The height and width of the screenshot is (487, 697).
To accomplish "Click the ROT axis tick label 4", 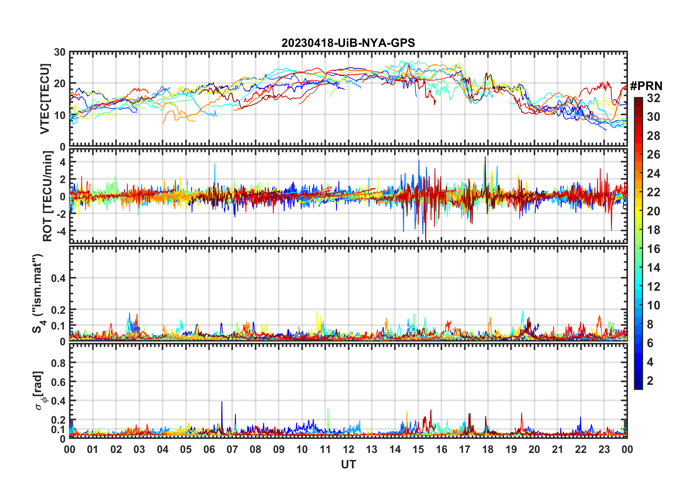I will pyautogui.click(x=63, y=162).
